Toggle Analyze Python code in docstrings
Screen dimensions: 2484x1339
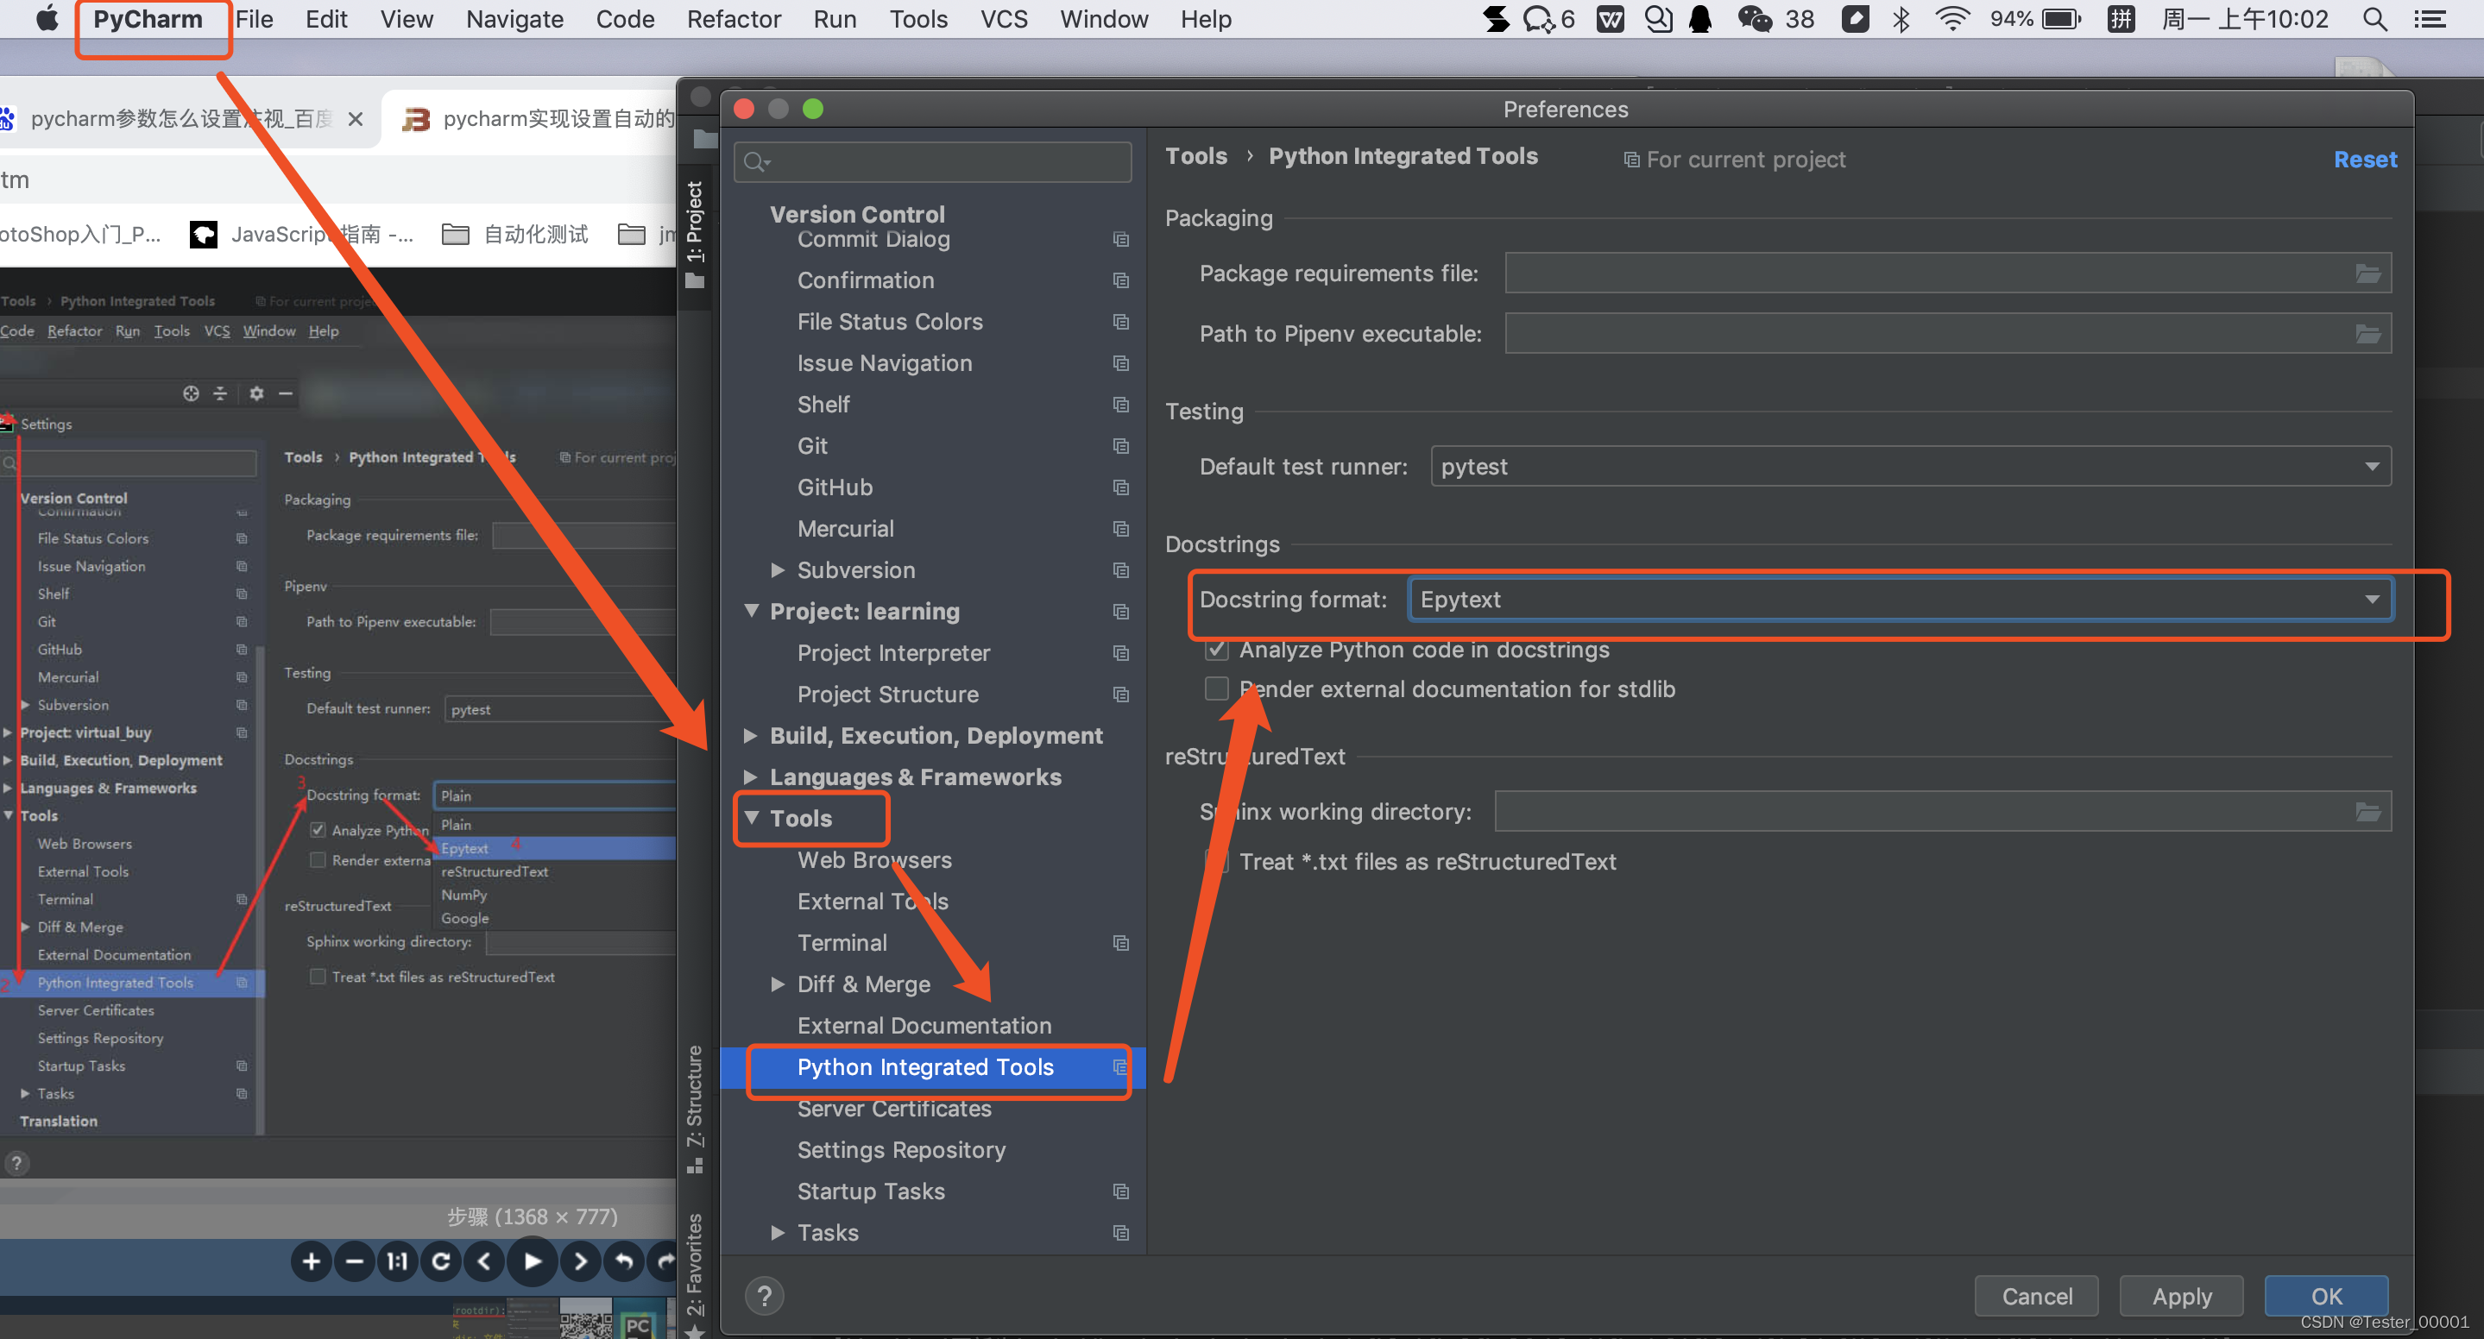(x=1217, y=650)
